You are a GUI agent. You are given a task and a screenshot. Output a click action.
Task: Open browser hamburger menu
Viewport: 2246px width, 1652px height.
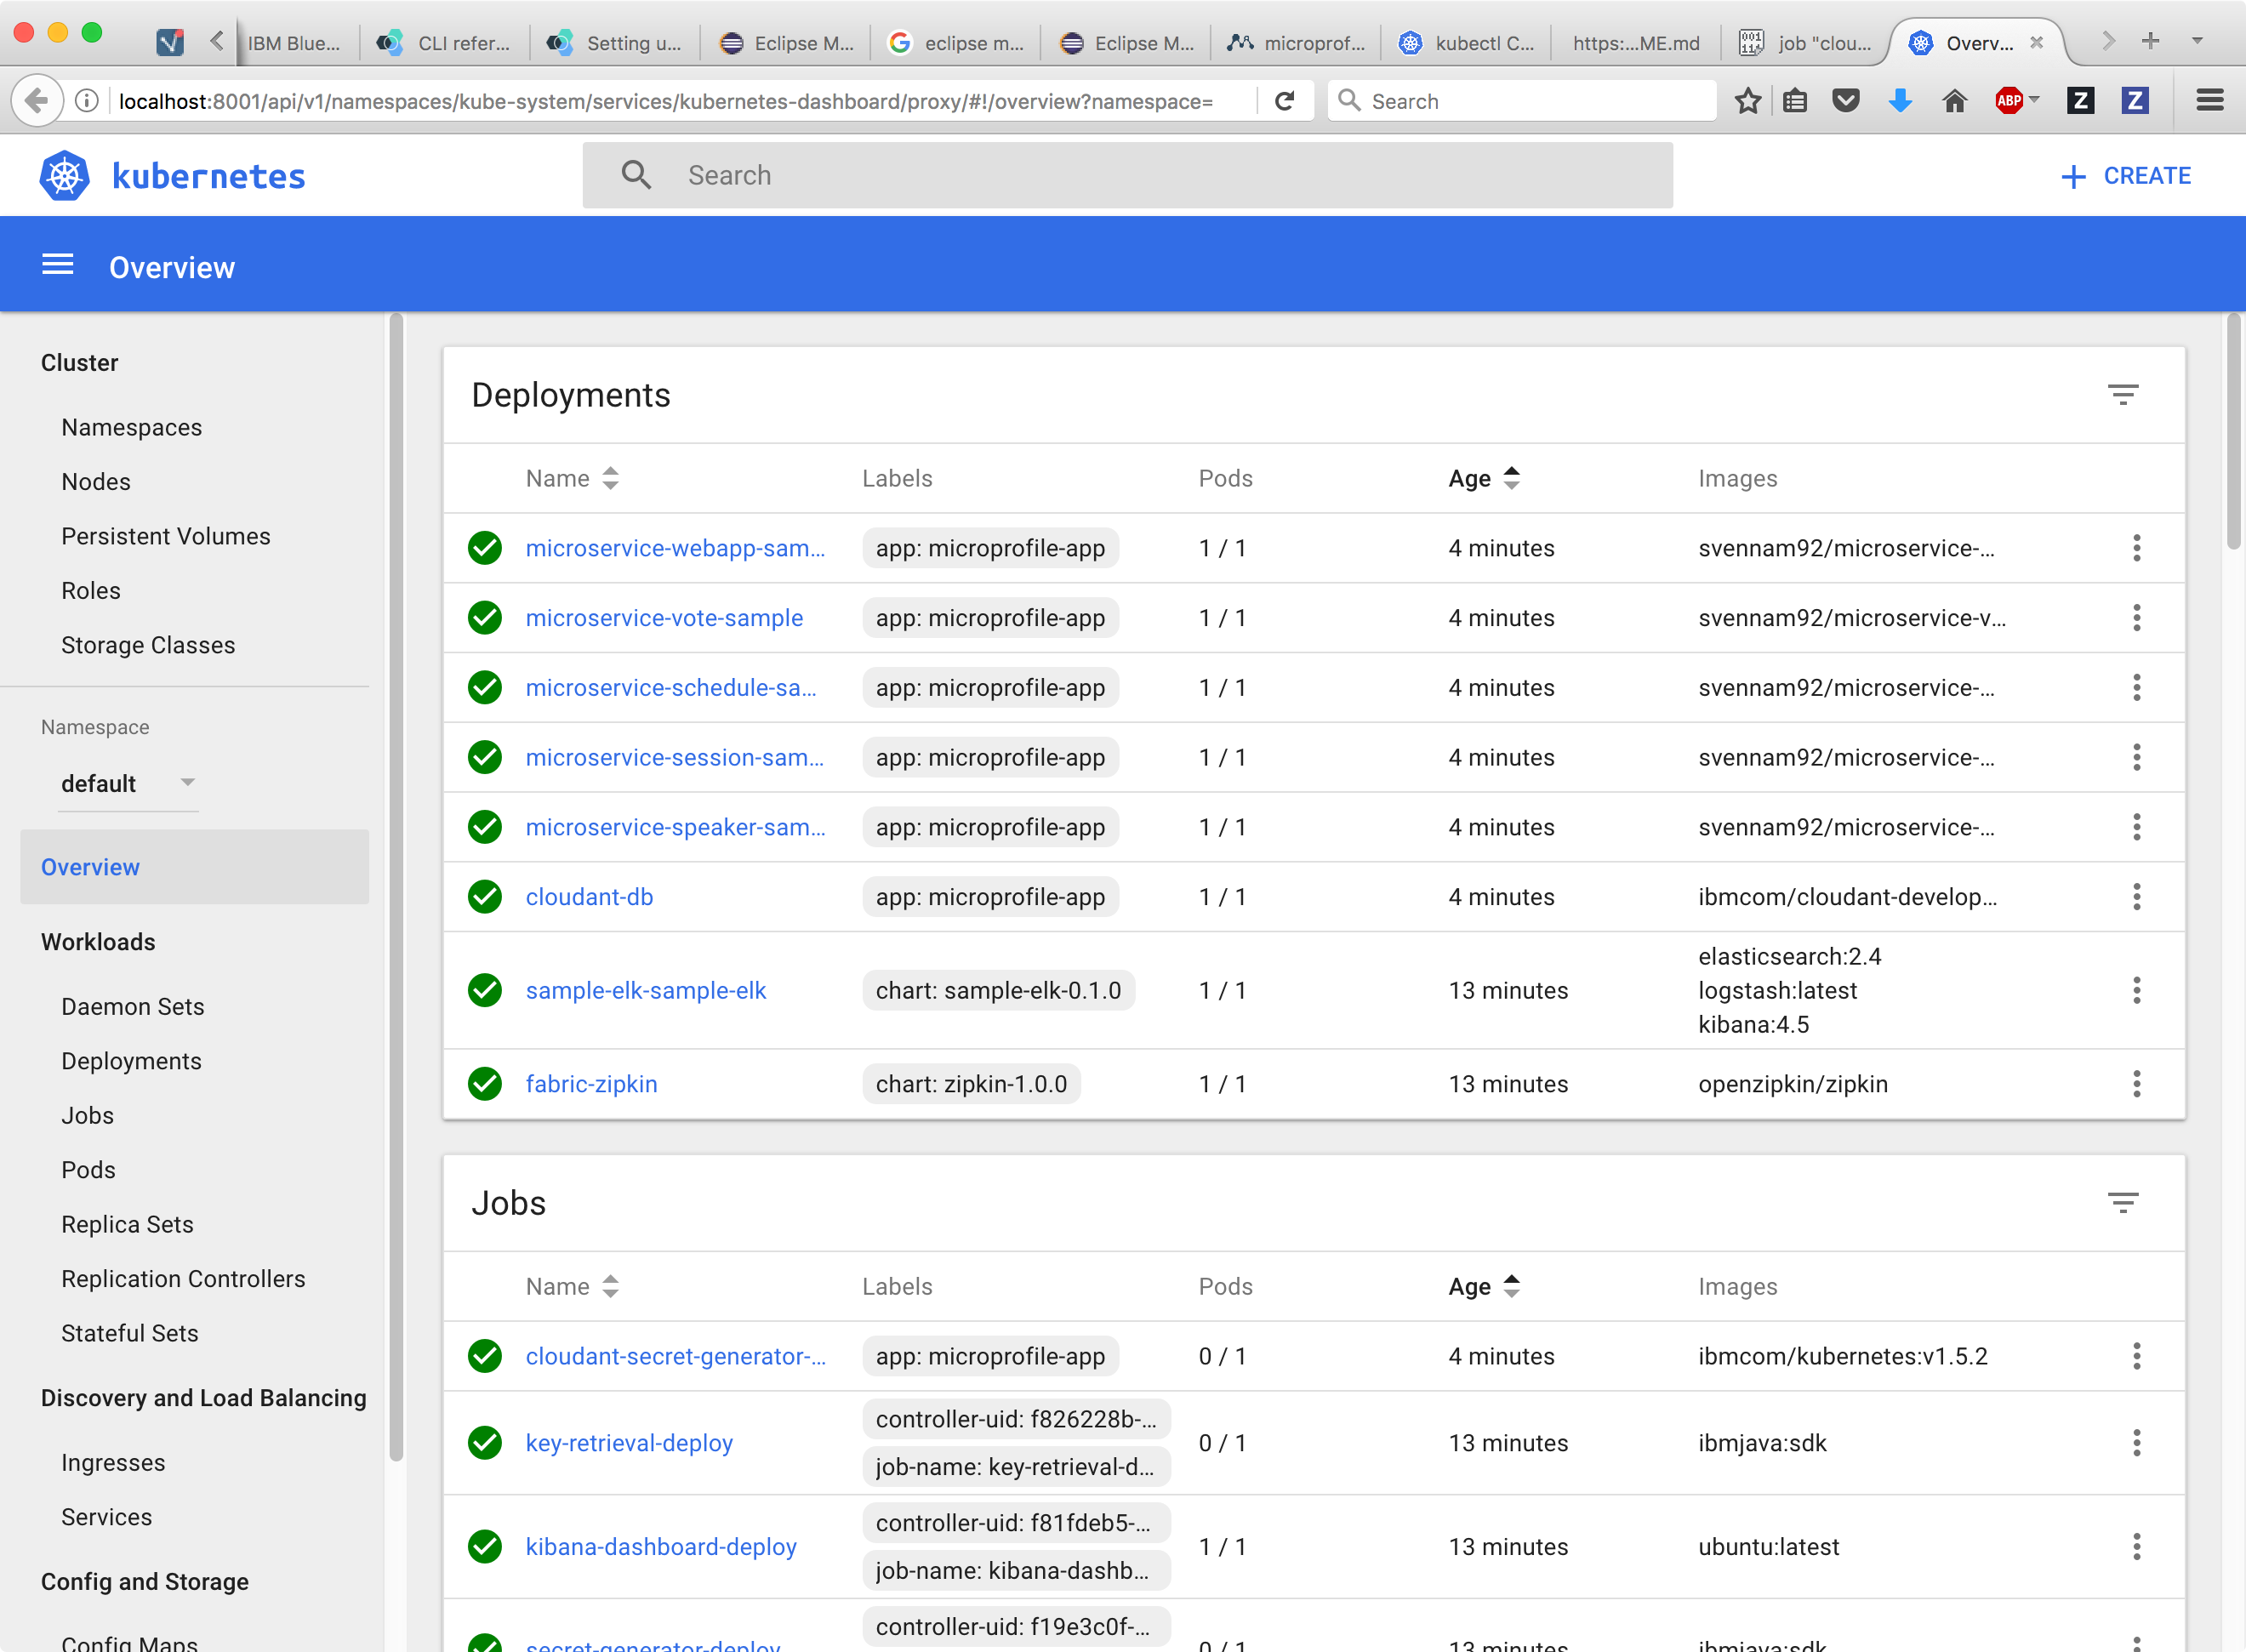tap(2210, 101)
